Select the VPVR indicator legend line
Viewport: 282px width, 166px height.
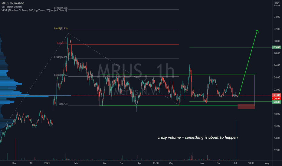coord(34,10)
